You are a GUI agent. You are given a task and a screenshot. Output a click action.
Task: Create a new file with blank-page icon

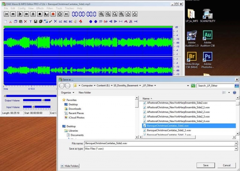pyautogui.click(x=6, y=22)
